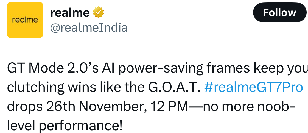Click the tweet's first line starting 'GT Mode 2.0's'
The image size is (308, 133).
pos(154,69)
